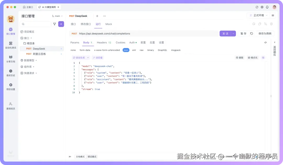This screenshot has width=283, height=165.
Task: Click the word wrap icon next to 格式化
Action: (x=263, y=58)
